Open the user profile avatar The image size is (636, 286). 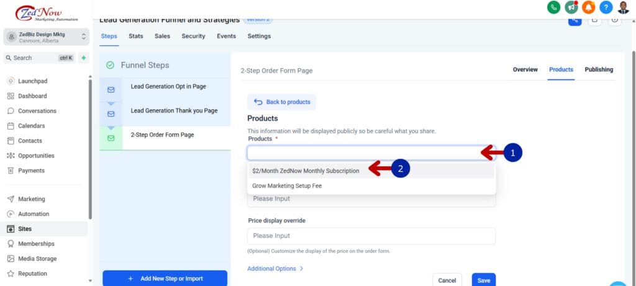624,7
